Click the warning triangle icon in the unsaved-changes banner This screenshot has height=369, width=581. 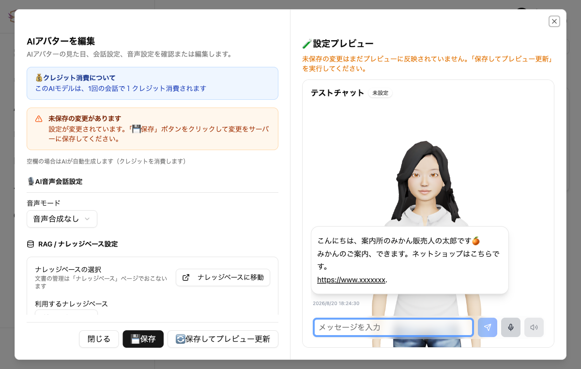39,119
